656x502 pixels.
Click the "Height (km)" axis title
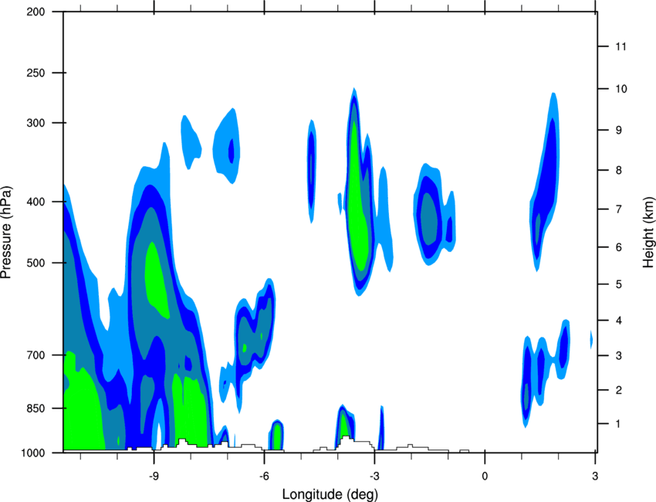tap(648, 232)
